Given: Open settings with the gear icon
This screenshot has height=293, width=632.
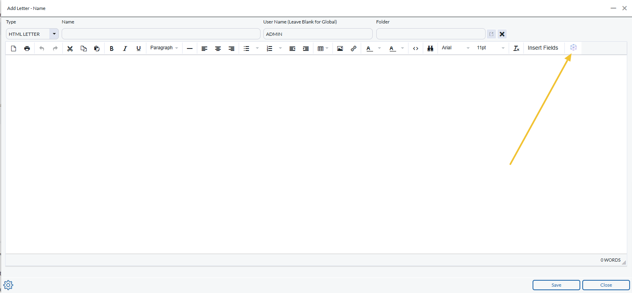Looking at the screenshot, I should [x=8, y=285].
